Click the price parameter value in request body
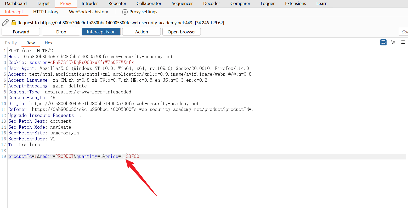 (x=130, y=157)
